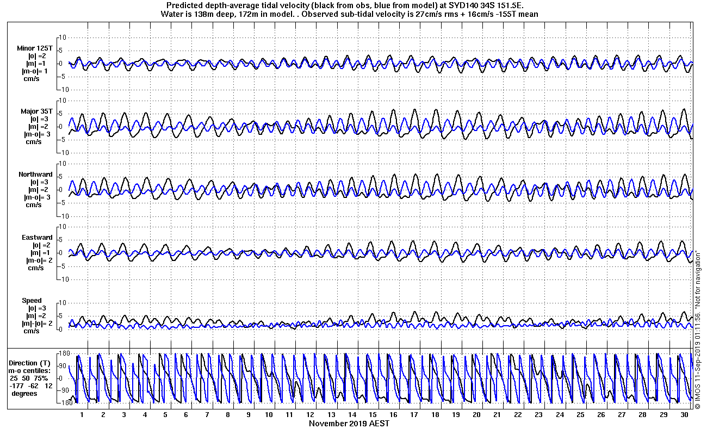The height and width of the screenshot is (435, 707).
Task: Click the 'Eastward' panel label
Action: [37, 238]
